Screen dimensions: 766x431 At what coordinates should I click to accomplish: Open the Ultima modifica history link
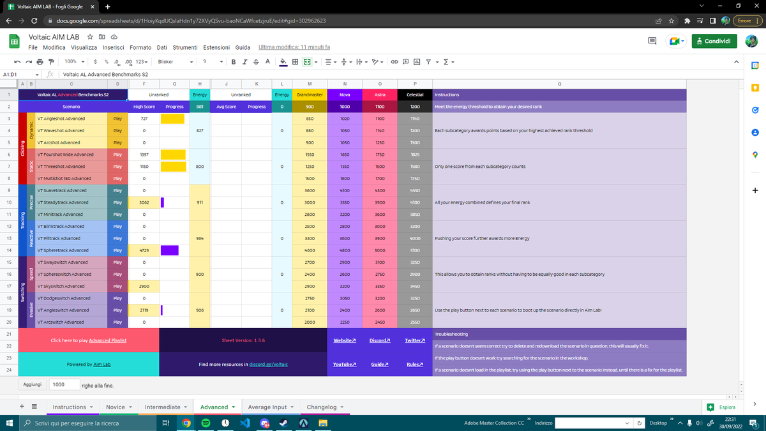click(294, 47)
